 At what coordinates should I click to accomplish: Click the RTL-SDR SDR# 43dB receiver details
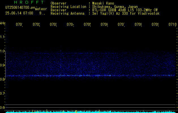tap(125, 10)
